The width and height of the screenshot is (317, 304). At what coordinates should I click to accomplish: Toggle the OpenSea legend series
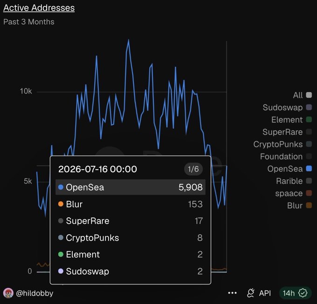click(x=289, y=169)
